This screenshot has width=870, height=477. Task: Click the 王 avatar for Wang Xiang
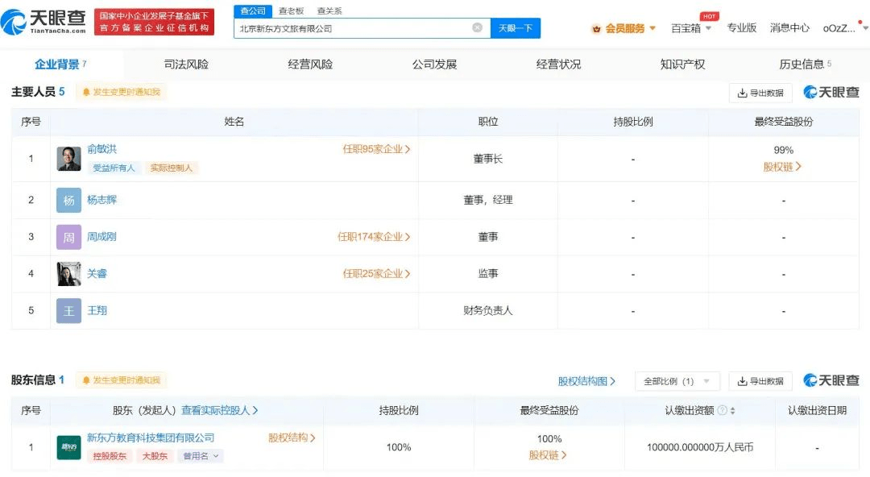point(68,311)
